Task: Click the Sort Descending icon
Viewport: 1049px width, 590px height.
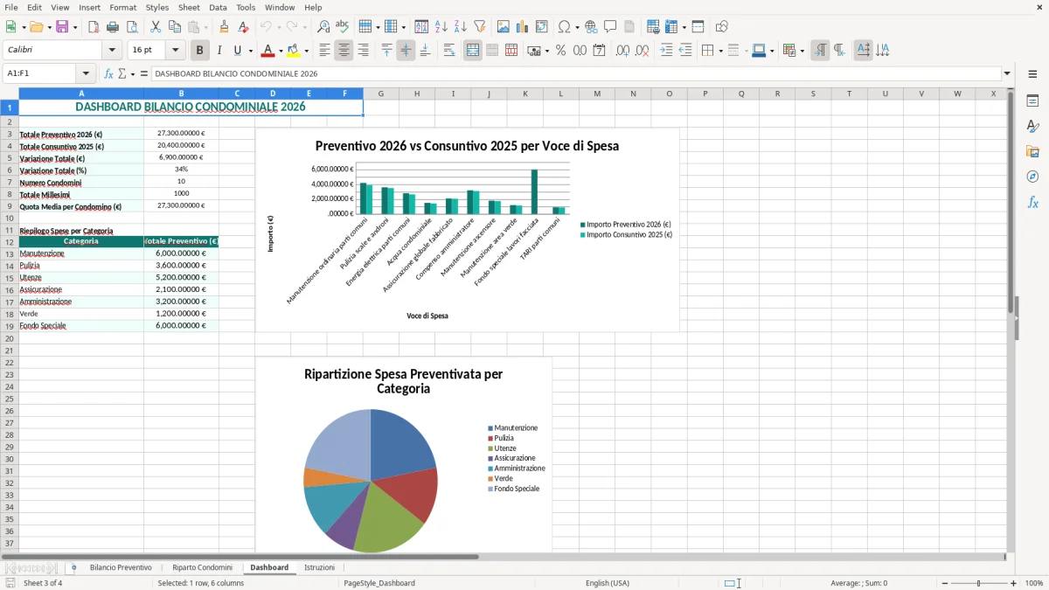Action: (x=461, y=27)
